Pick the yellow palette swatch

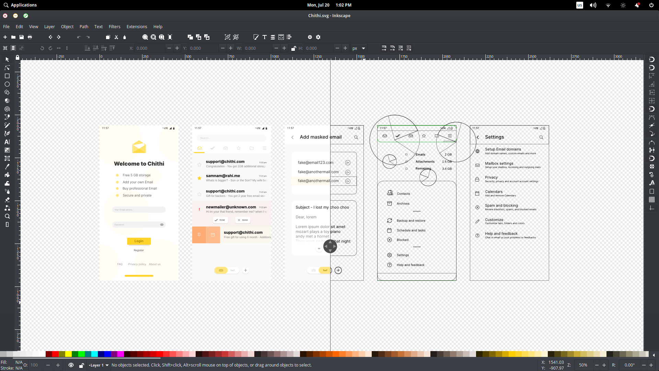coord(68,354)
